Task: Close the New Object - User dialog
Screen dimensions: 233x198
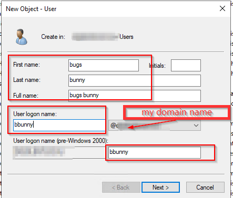Action: click(x=222, y=8)
